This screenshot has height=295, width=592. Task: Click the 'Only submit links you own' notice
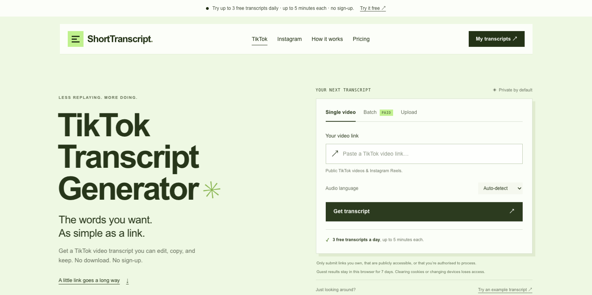coord(396,263)
